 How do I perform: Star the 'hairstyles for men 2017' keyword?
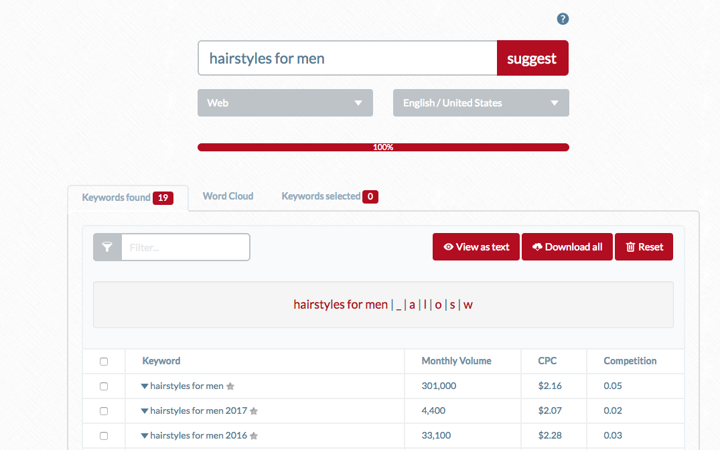click(254, 411)
